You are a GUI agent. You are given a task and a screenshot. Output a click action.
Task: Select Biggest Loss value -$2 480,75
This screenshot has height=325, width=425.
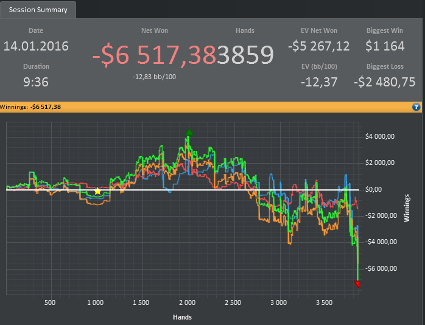[x=385, y=82]
